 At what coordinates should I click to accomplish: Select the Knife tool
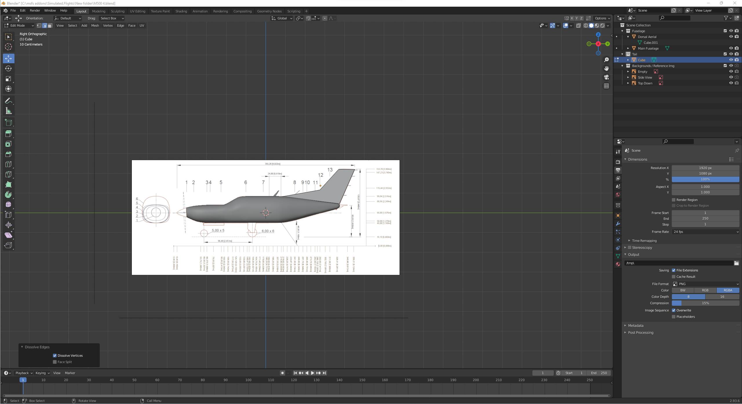8,174
